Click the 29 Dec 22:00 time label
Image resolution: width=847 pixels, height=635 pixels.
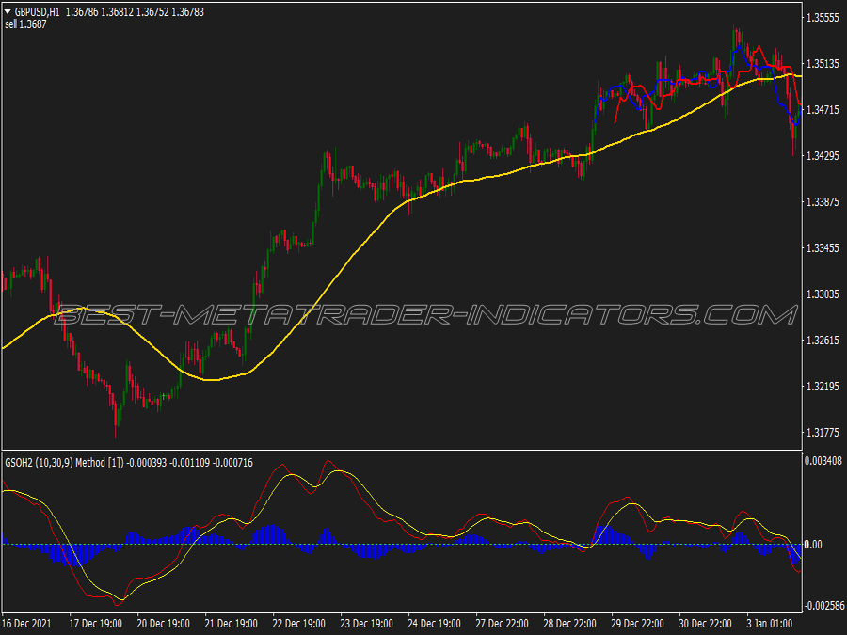[x=637, y=624]
